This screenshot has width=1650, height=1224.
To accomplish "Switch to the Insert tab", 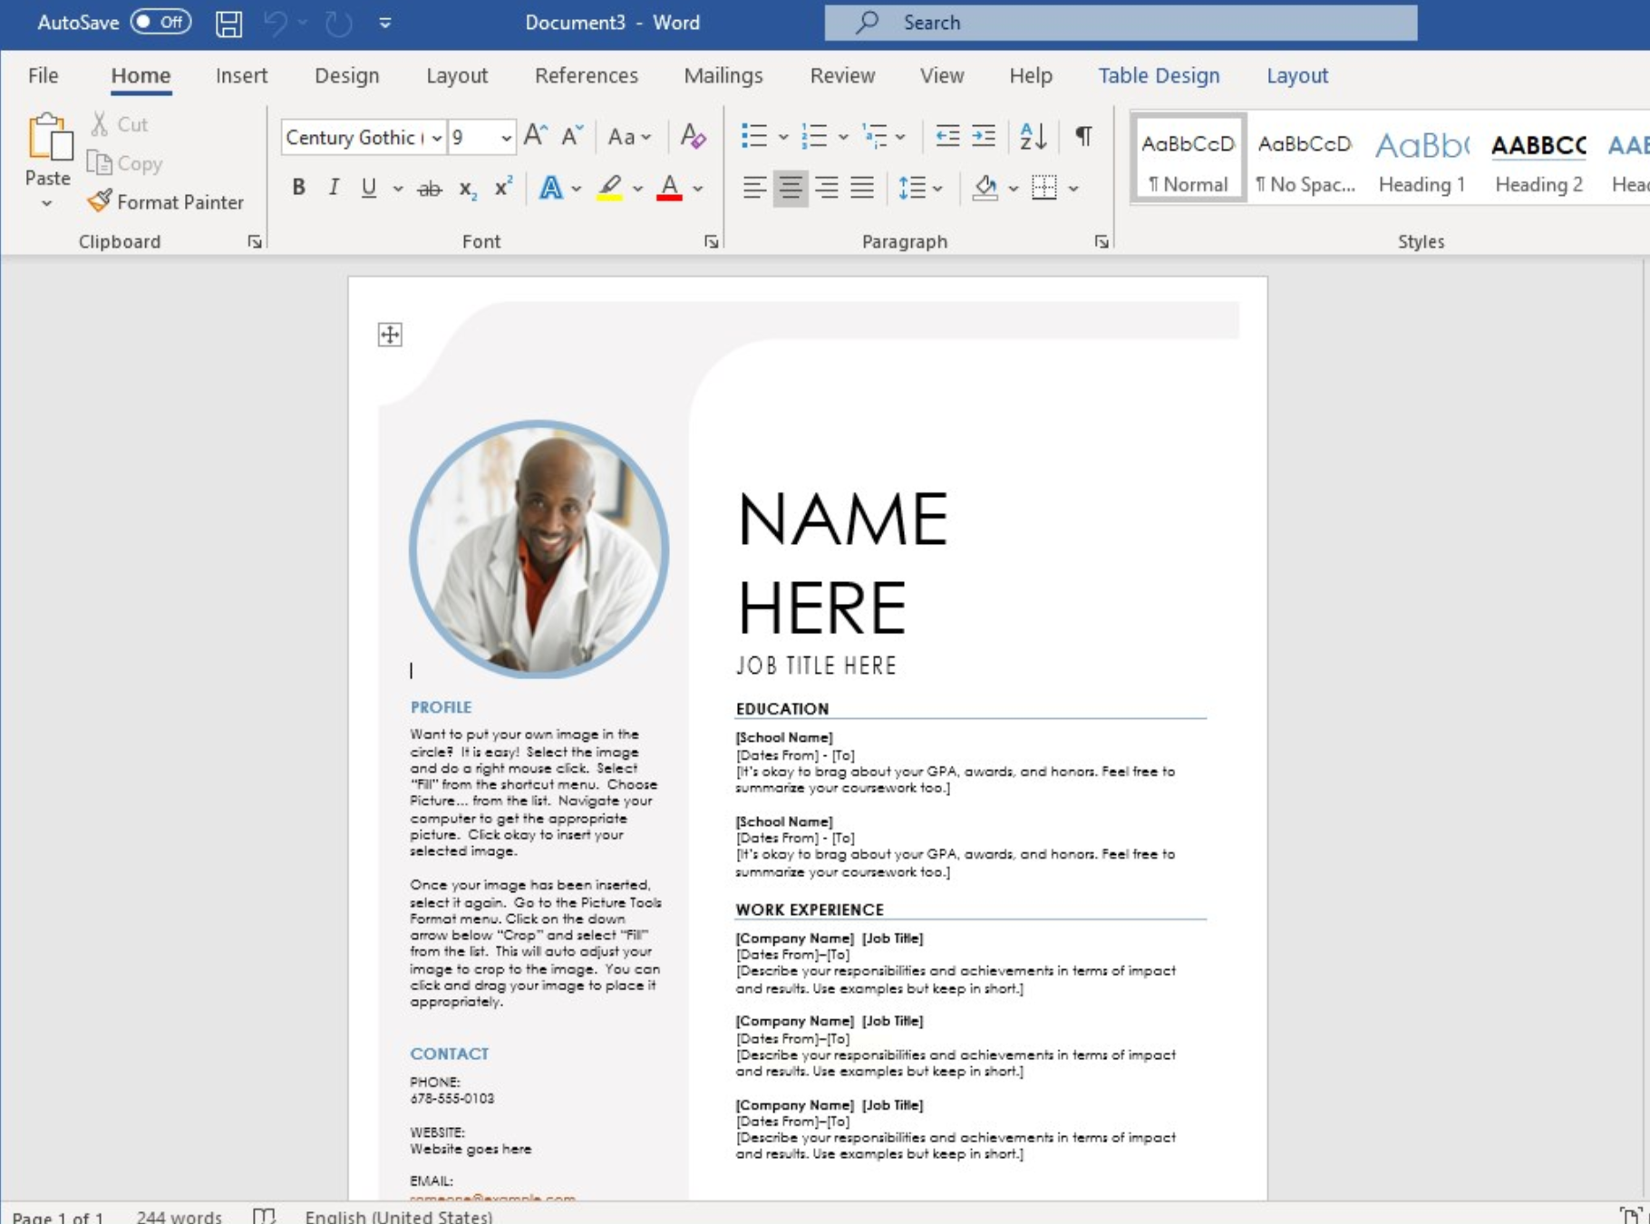I will click(241, 76).
